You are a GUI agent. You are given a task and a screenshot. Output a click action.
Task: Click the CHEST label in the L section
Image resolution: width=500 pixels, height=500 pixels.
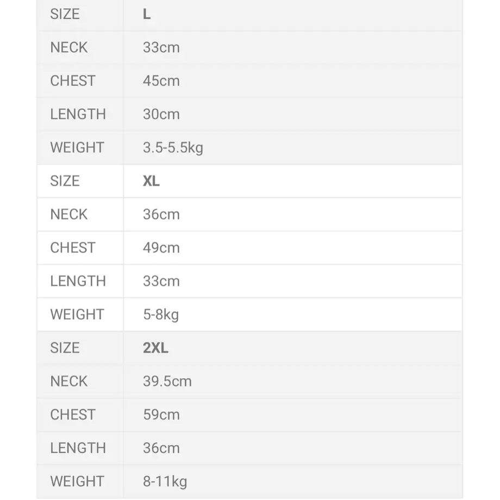pyautogui.click(x=73, y=81)
